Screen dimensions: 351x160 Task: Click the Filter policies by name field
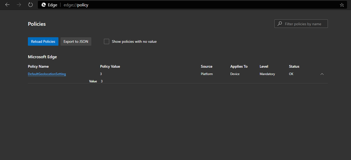pos(301,24)
